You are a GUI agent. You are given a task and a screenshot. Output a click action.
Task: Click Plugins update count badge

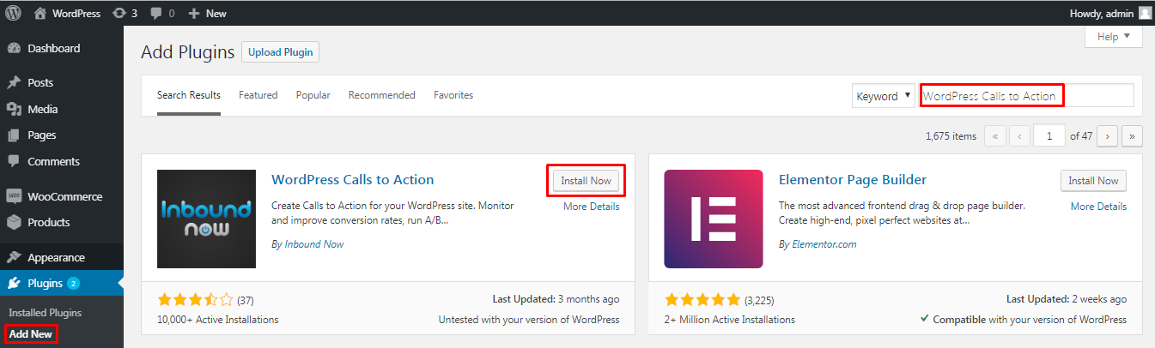coord(73,284)
